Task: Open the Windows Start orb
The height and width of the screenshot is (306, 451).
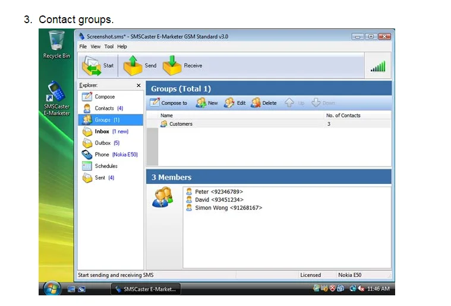Action: pos(52,288)
